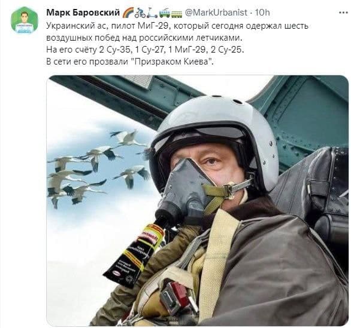Open the tweet via the 10h timestamp
The image size is (351, 328).
pos(262,13)
